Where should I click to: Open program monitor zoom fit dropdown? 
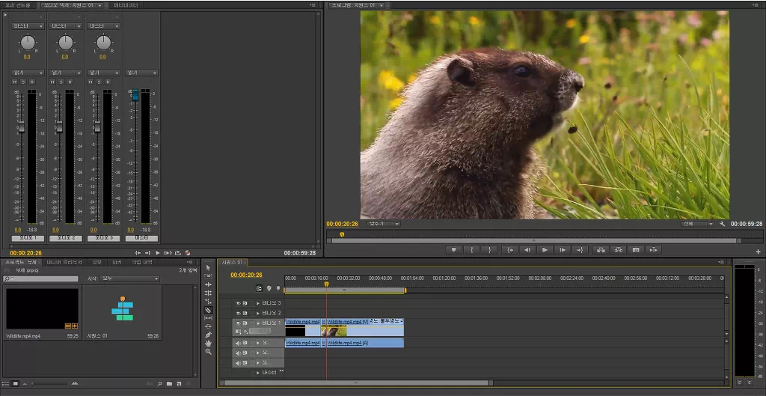(x=384, y=224)
